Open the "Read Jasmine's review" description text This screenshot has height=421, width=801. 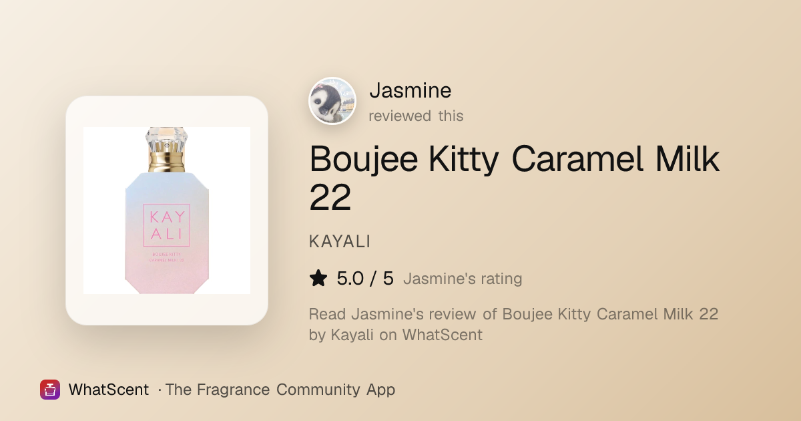[x=513, y=314]
